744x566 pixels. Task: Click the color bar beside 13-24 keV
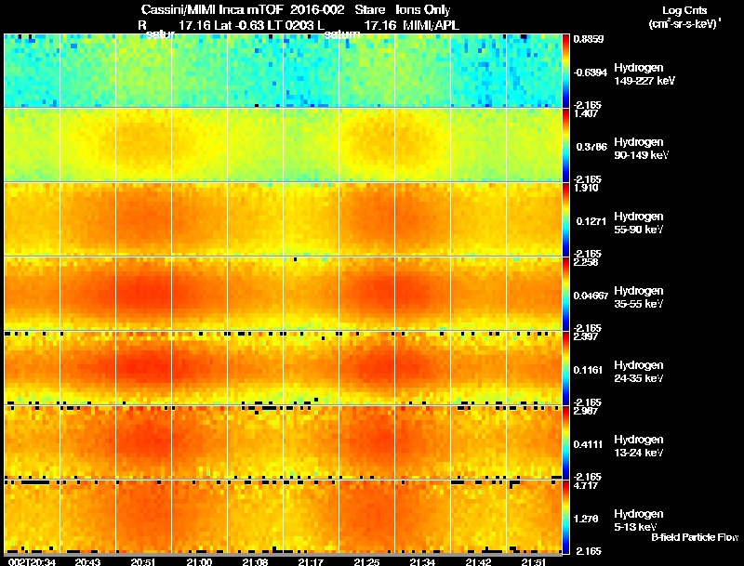click(x=565, y=442)
